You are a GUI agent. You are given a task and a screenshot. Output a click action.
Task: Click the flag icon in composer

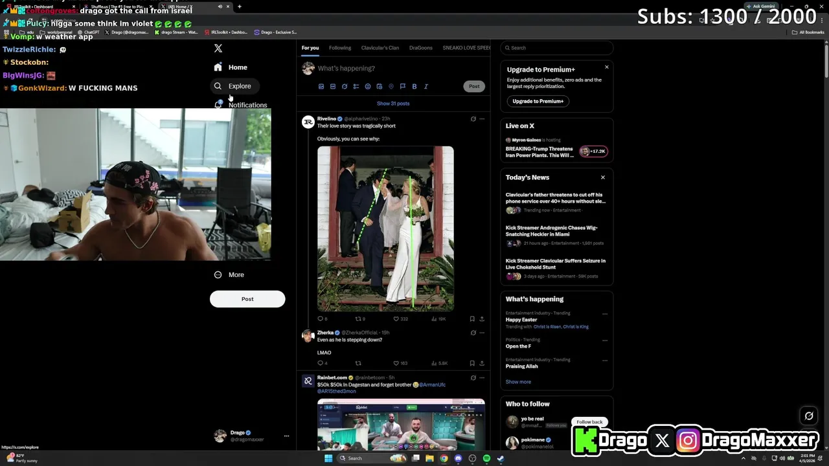pos(402,87)
